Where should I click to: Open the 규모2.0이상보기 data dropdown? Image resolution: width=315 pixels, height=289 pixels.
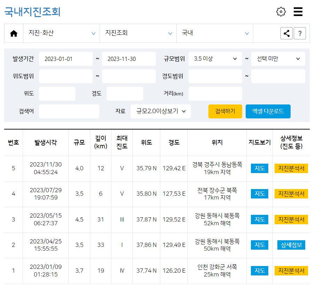161,111
